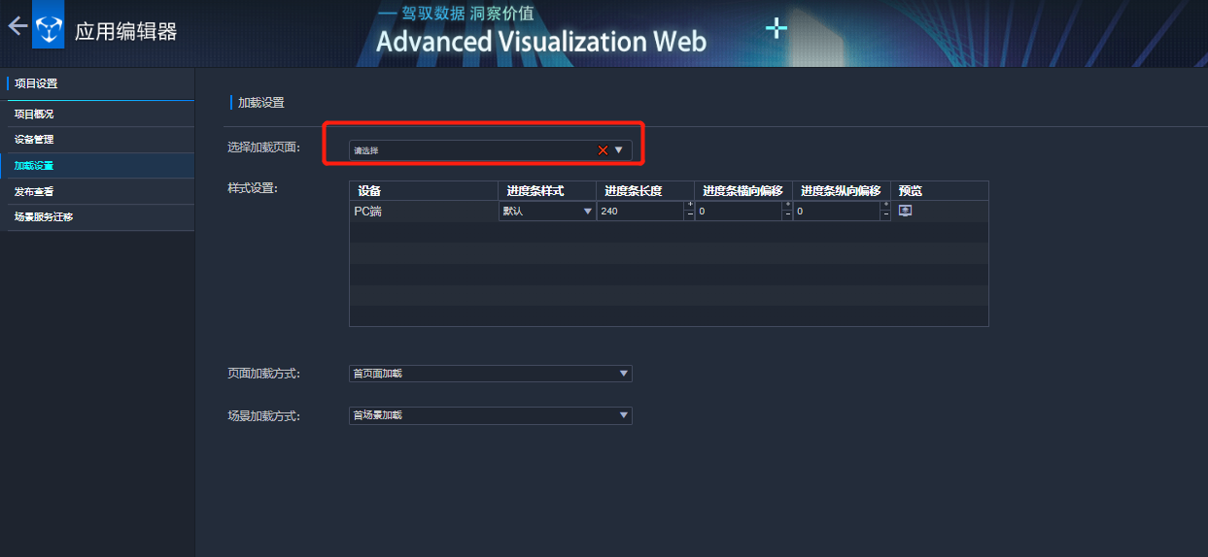This screenshot has height=557, width=1208.
Task: Select 设备管理 in the sidebar
Action: click(97, 140)
